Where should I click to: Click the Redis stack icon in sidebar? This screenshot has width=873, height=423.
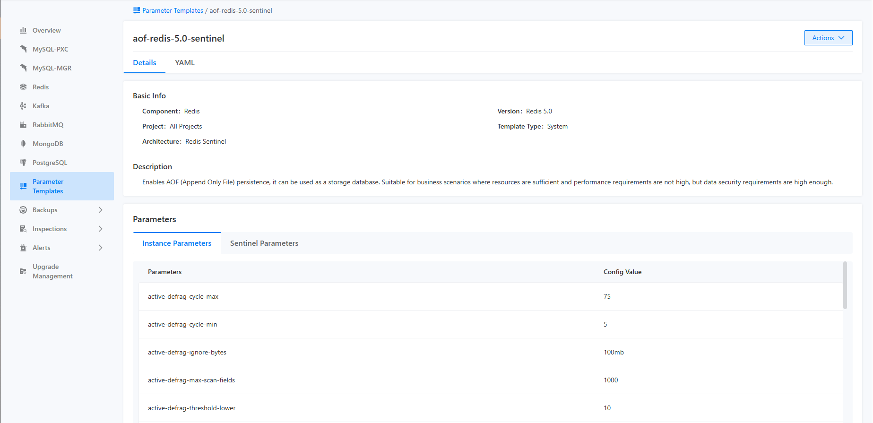tap(23, 87)
